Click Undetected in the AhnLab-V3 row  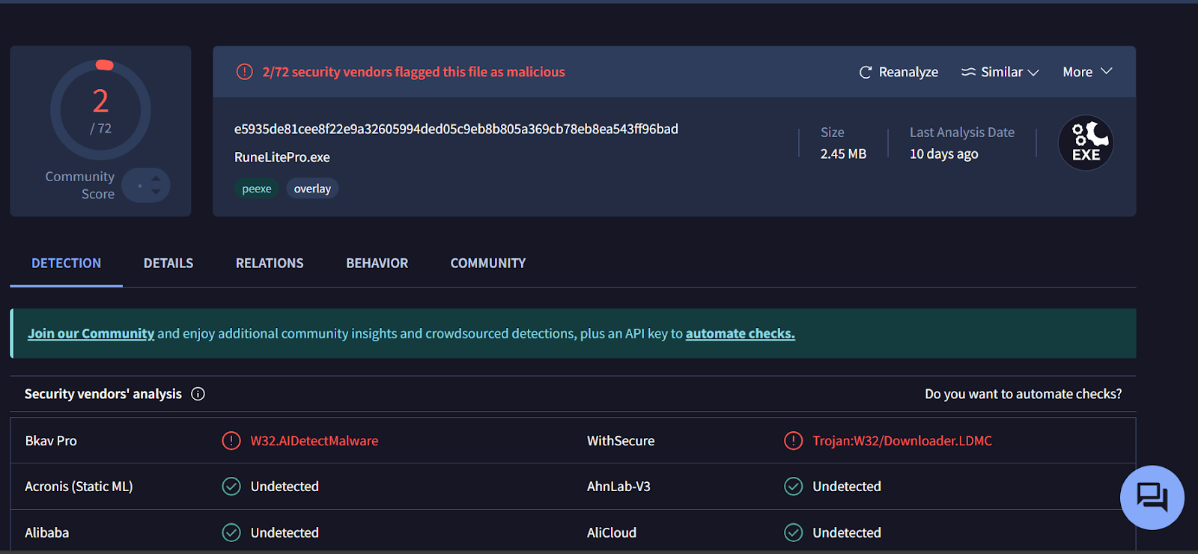point(847,487)
